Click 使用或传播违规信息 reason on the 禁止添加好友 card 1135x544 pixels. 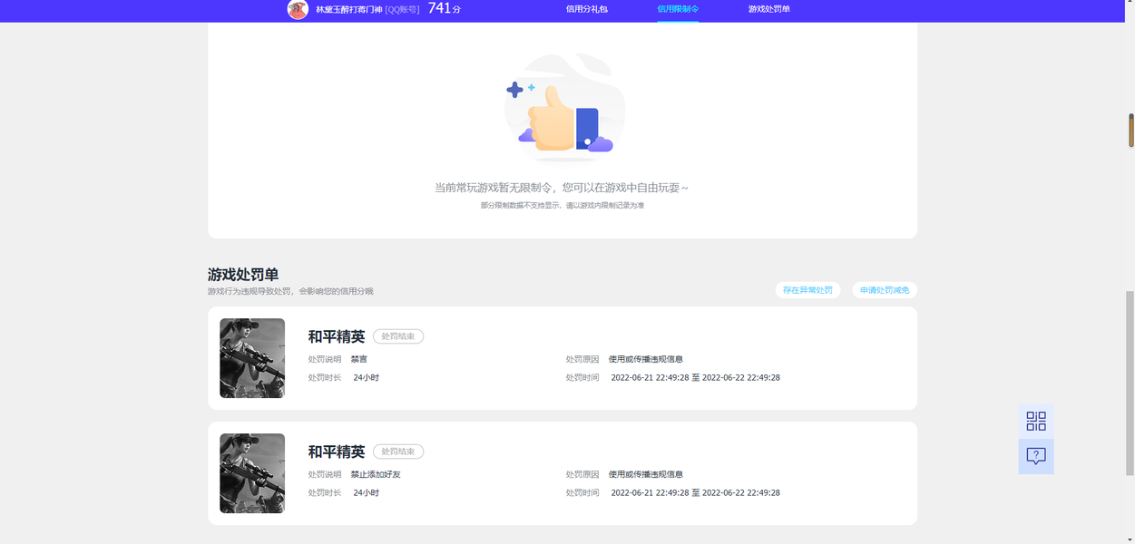pos(646,475)
